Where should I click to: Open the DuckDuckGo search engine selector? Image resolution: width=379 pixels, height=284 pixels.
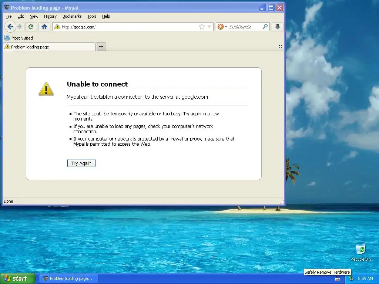222,27
